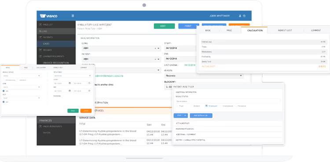Open the Reason dropdown showing Recovery
The image size is (330, 162).
click(204, 76)
